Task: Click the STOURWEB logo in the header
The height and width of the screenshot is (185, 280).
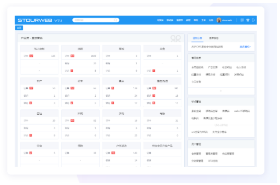Action: tap(34, 20)
